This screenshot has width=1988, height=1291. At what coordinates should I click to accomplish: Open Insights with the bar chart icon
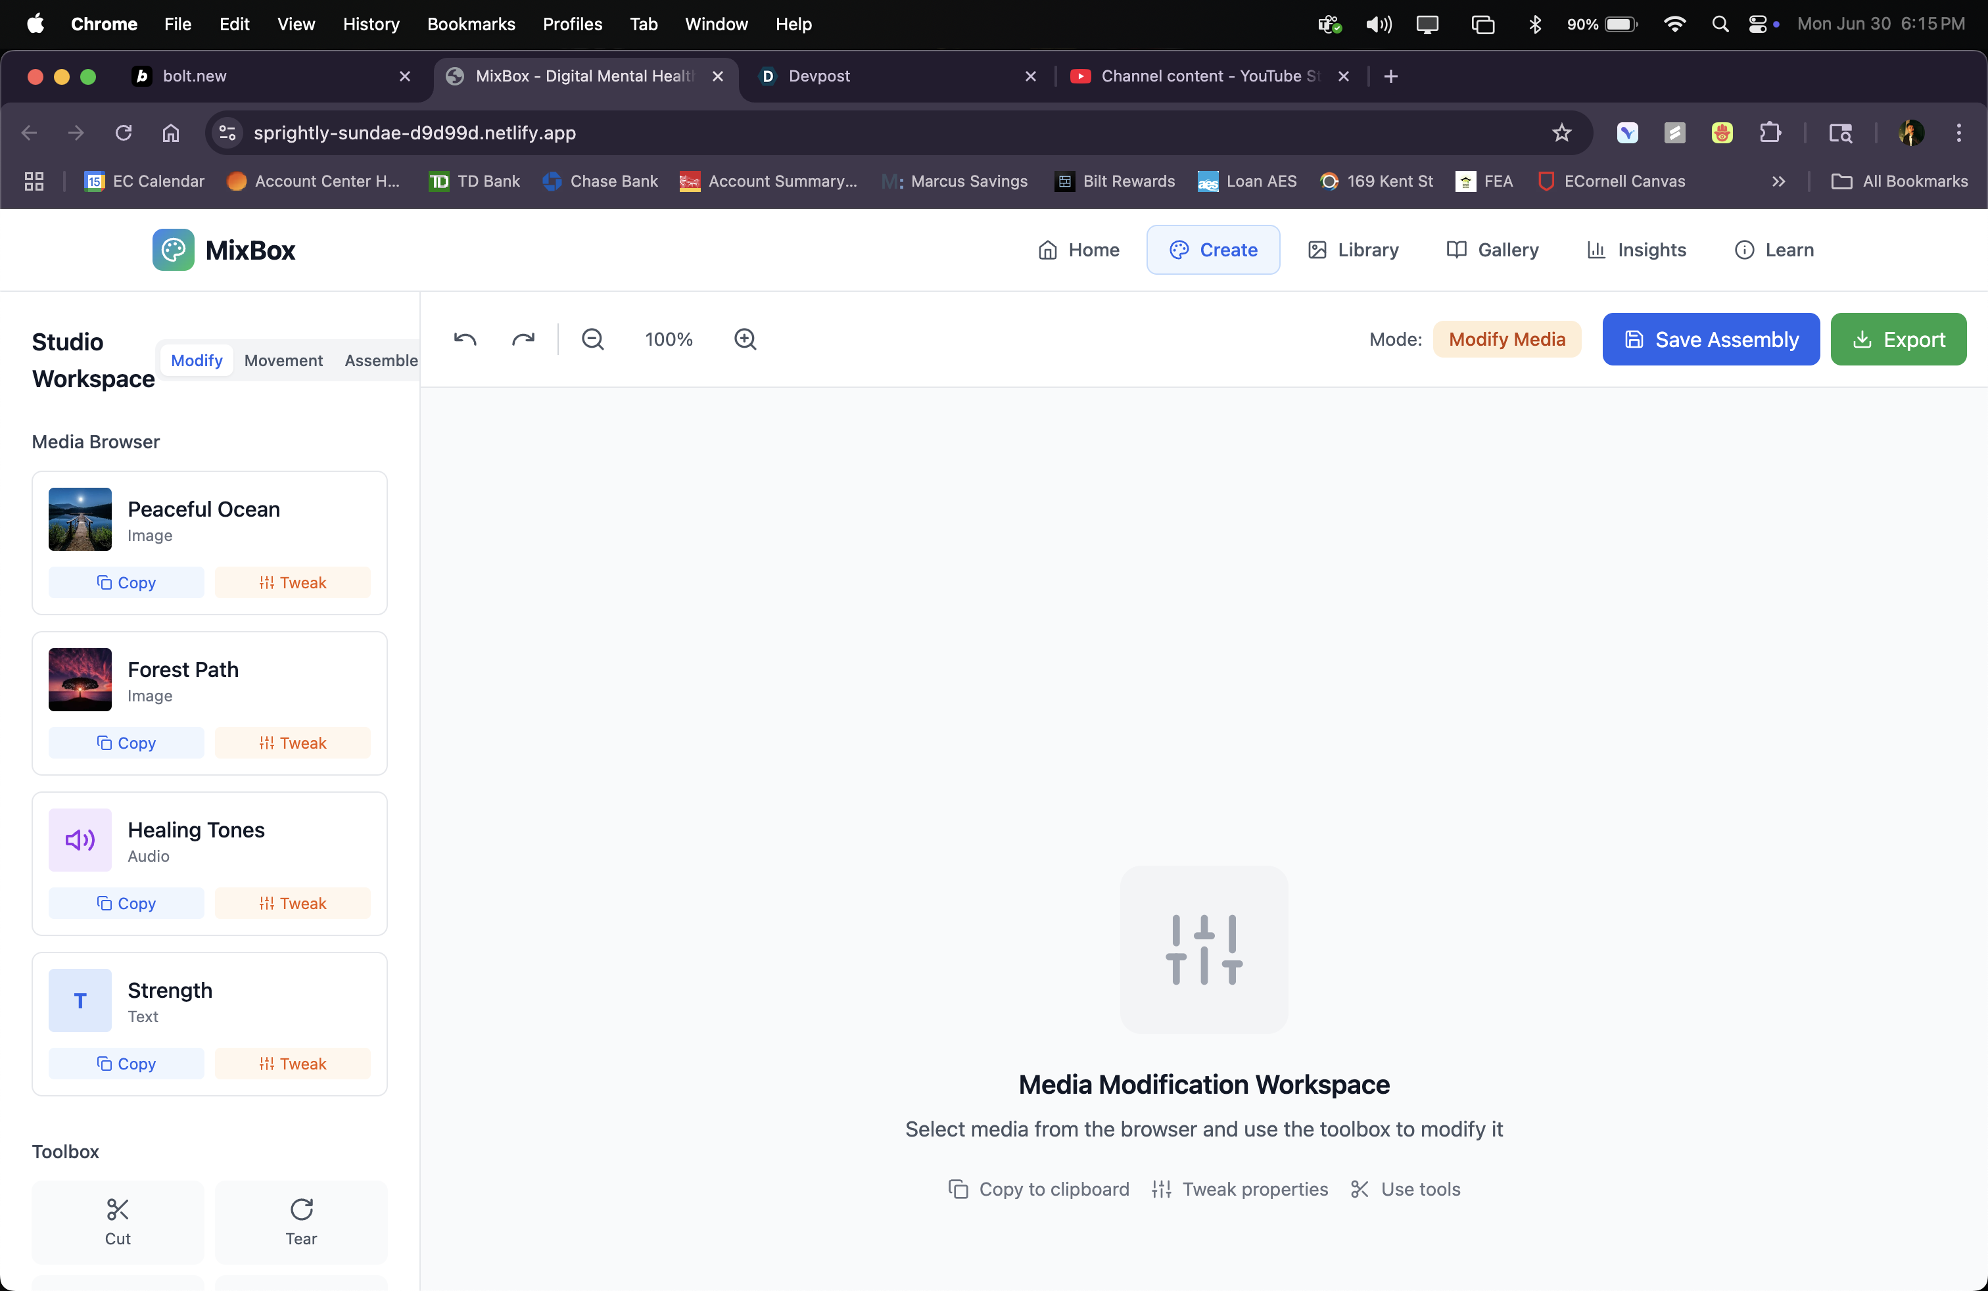click(x=1636, y=250)
